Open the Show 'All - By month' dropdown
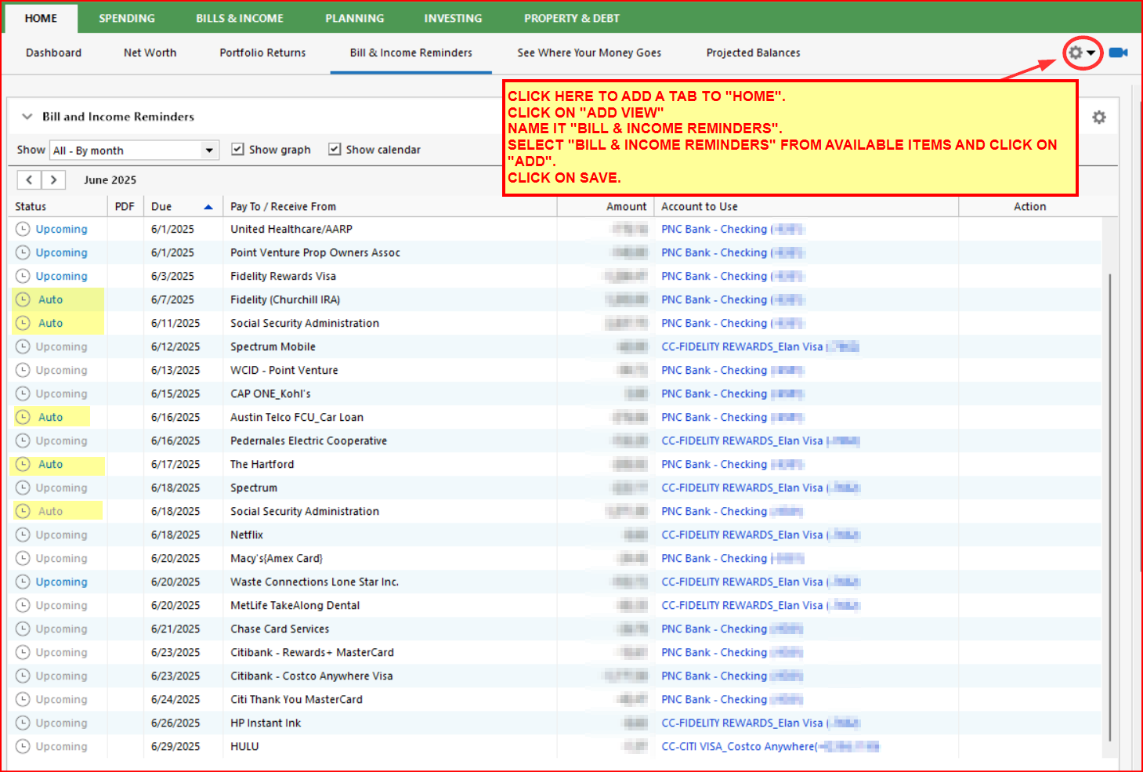The width and height of the screenshot is (1143, 772). pyautogui.click(x=134, y=150)
